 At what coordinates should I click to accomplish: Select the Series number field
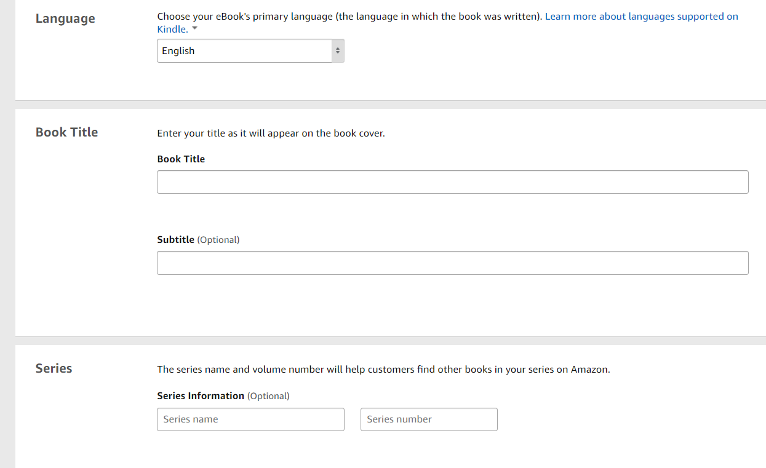(428, 419)
